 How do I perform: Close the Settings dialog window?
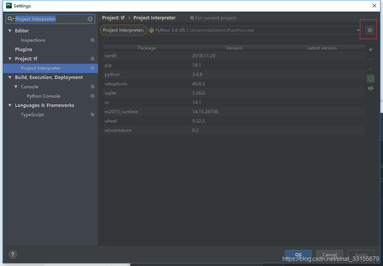374,6
